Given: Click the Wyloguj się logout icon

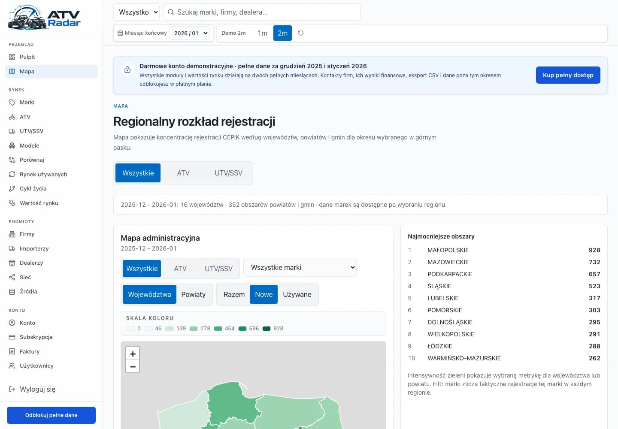Looking at the screenshot, I should point(12,389).
